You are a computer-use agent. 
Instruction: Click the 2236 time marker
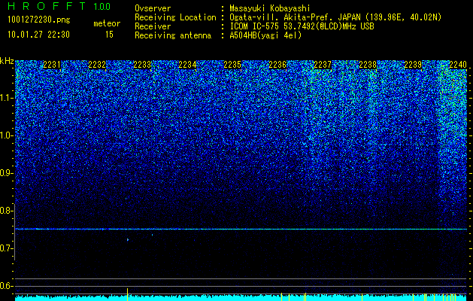click(277, 65)
